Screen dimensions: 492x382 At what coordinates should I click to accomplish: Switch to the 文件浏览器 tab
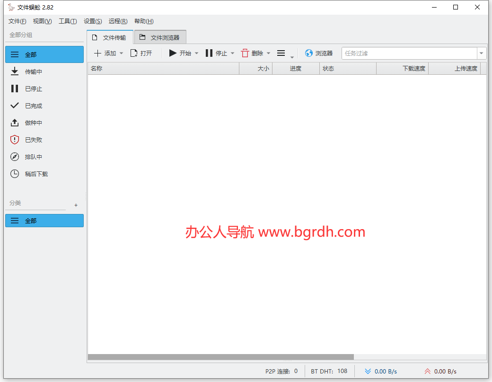[x=160, y=37]
